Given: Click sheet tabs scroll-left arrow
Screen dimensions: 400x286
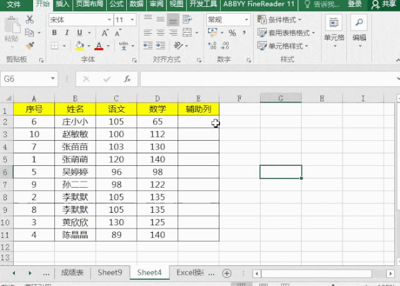Looking at the screenshot, I should tap(14, 273).
